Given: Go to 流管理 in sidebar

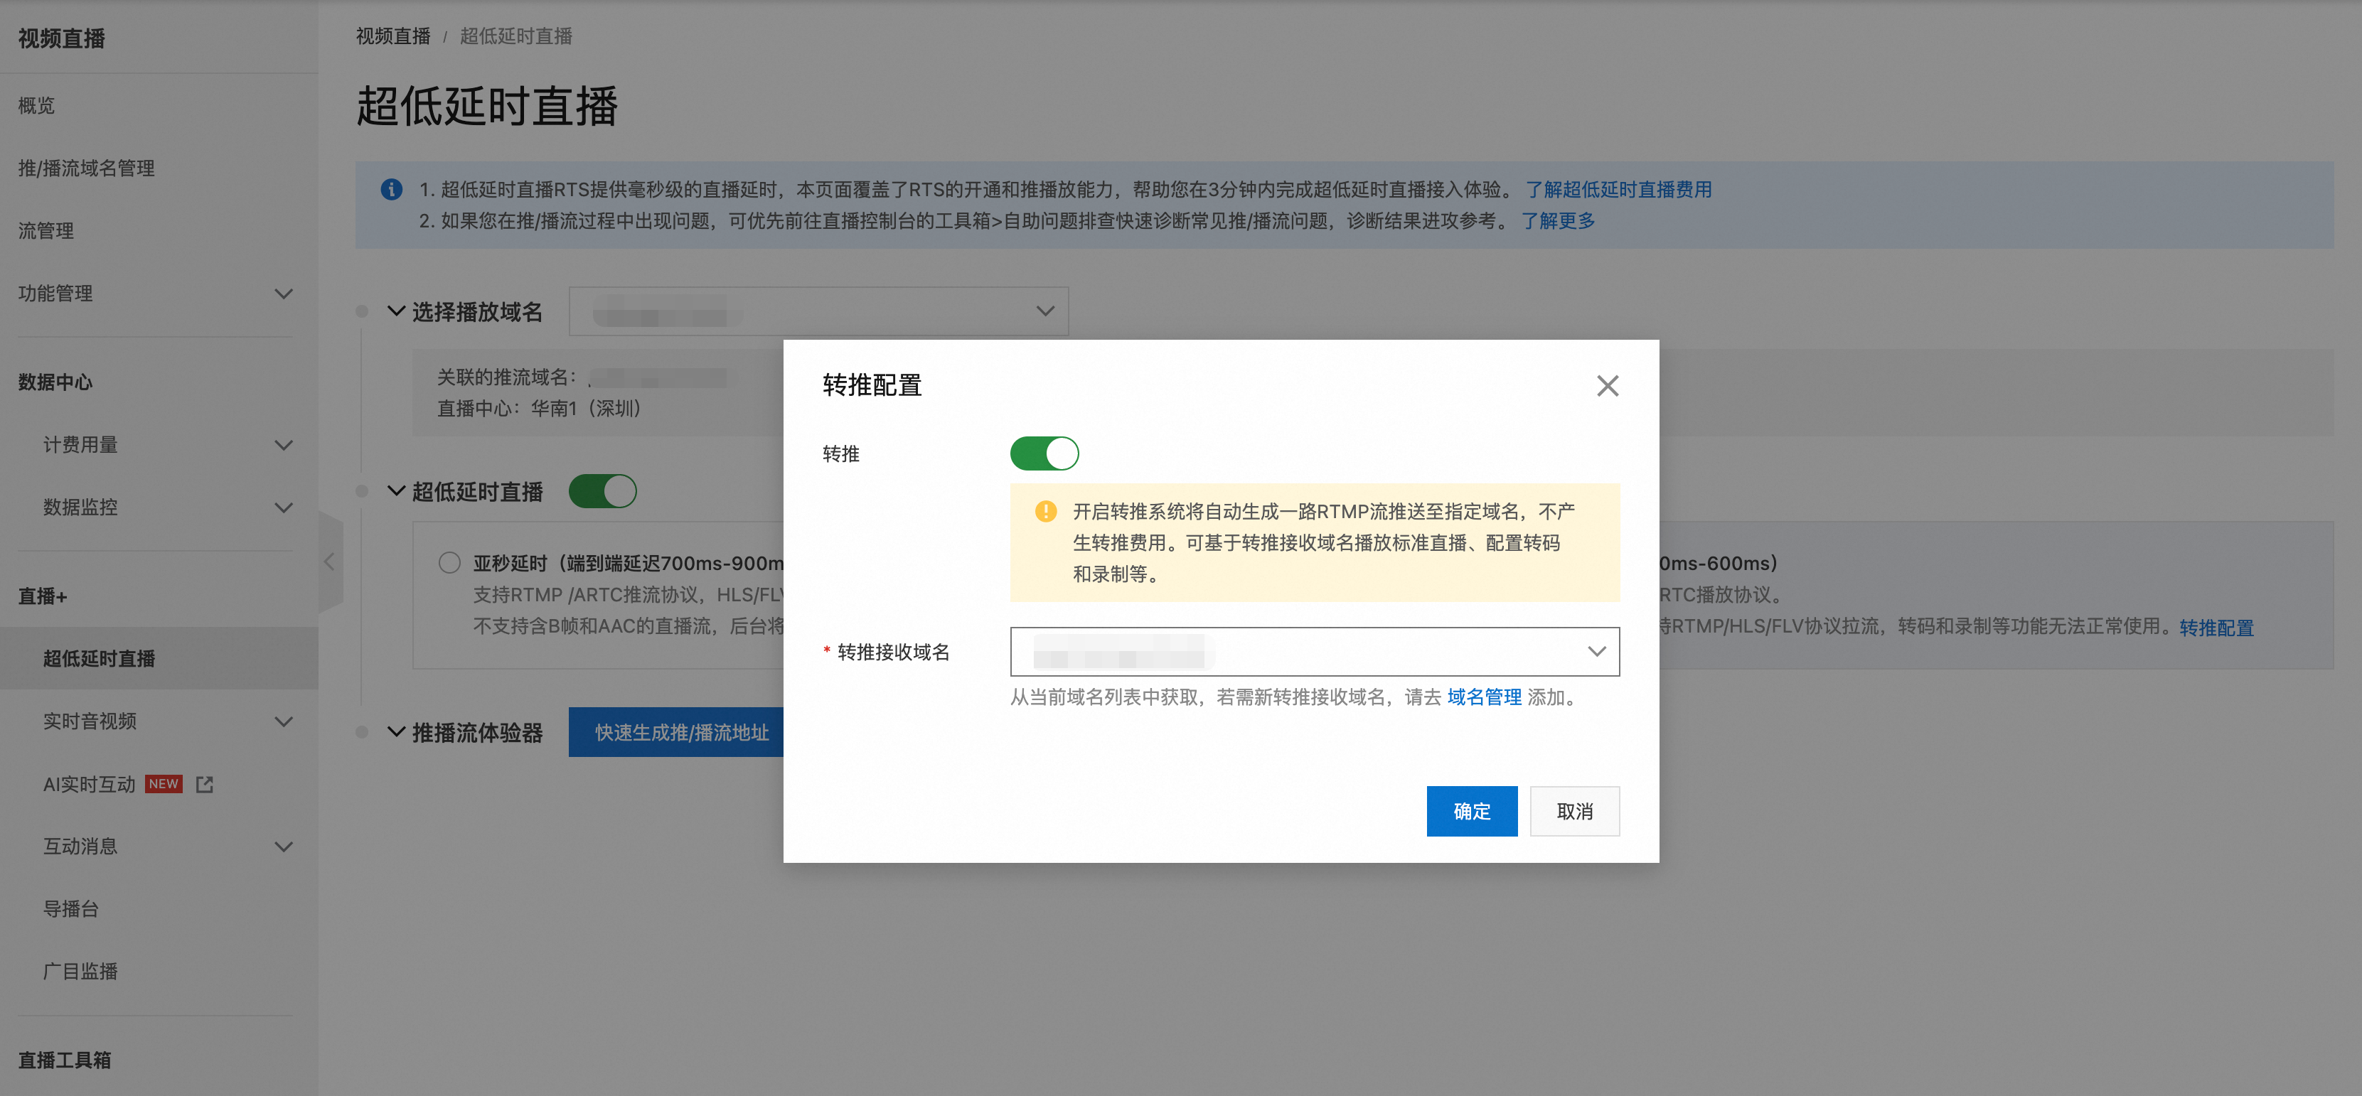Looking at the screenshot, I should [x=46, y=231].
